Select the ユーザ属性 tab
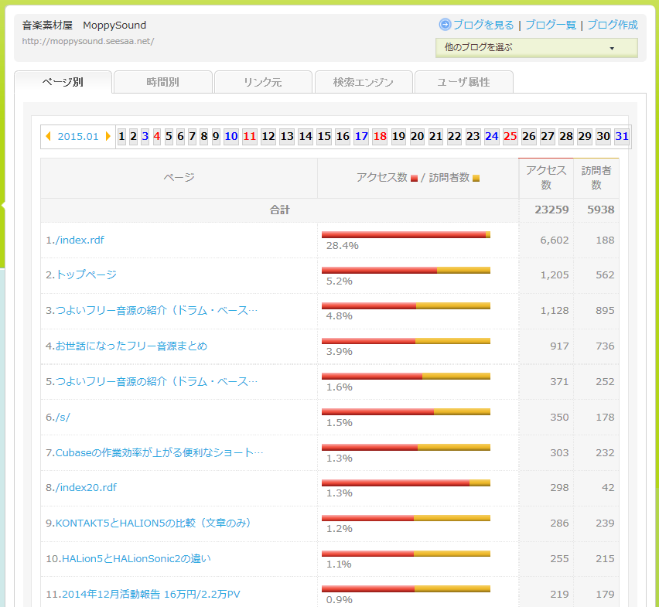Viewport: 659px width, 607px height. click(463, 82)
